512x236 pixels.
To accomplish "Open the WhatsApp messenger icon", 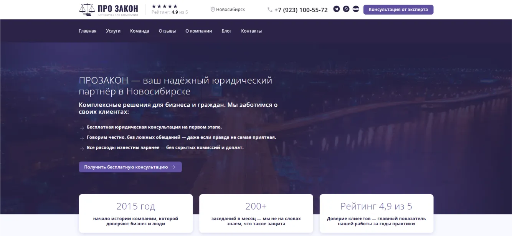I will [346, 9].
